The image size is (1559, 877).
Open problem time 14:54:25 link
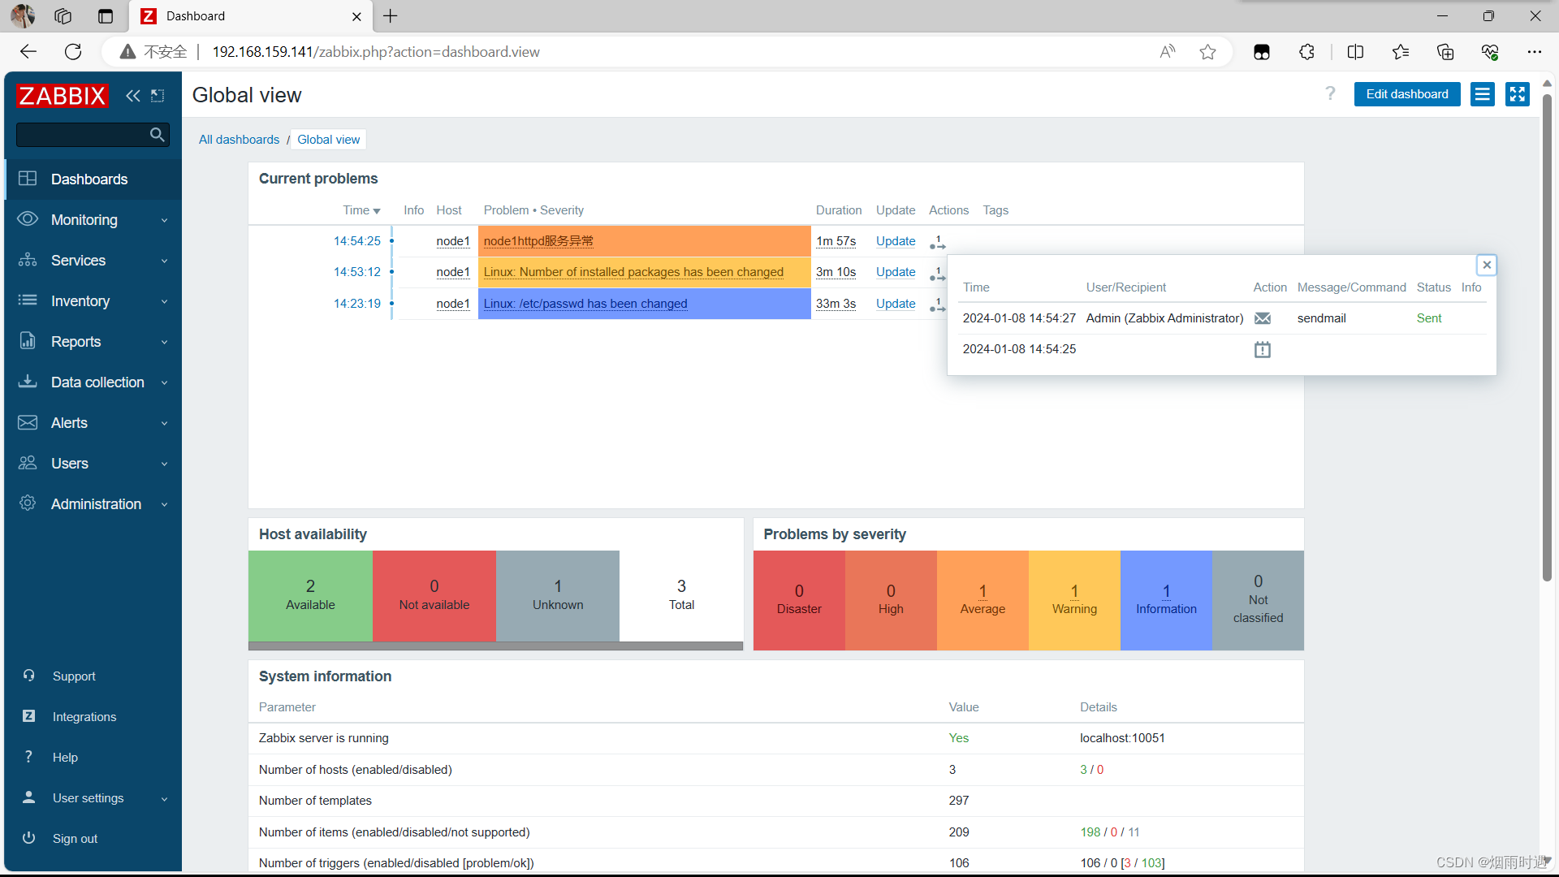356,241
